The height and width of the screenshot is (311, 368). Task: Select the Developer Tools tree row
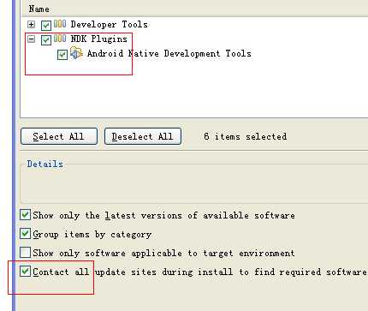pos(110,25)
